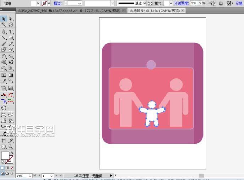Select the Eraser tool
This screenshot has width=244, height=180.
pos(11,49)
